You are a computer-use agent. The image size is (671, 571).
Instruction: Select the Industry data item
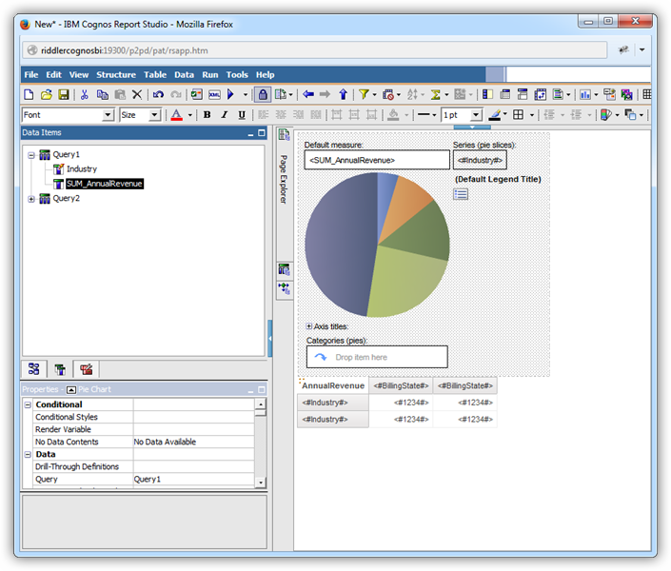click(x=82, y=169)
